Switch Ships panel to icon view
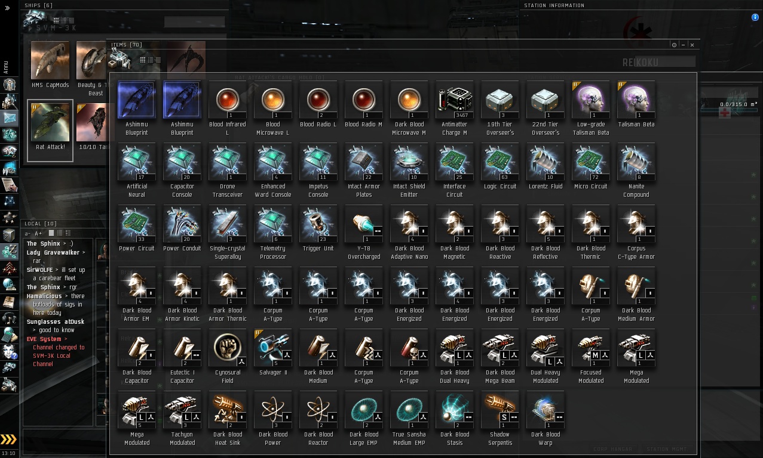The width and height of the screenshot is (763, 458). tap(56, 20)
